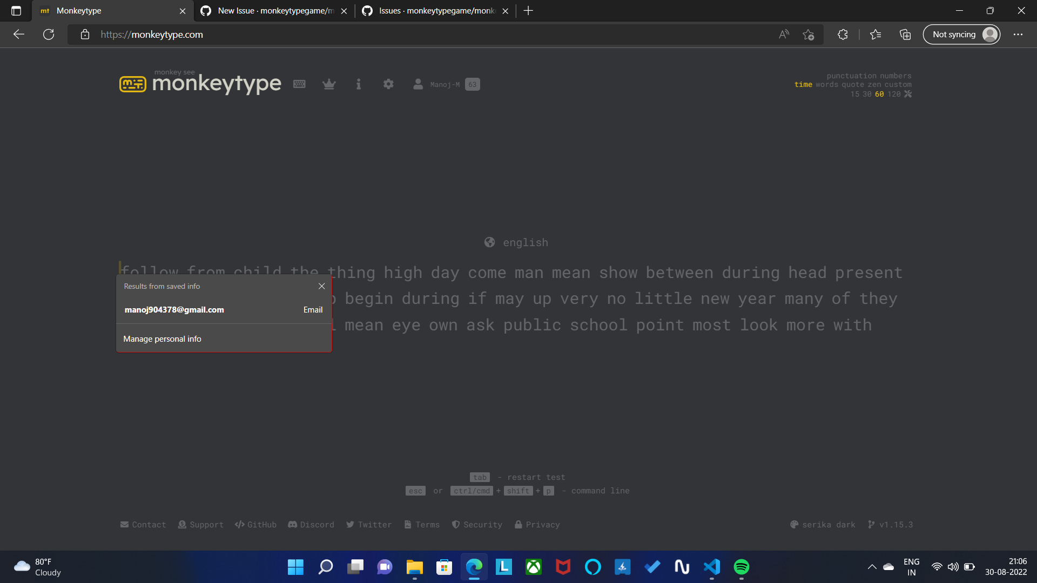Open the leaderboards crown icon
The height and width of the screenshot is (583, 1037).
click(329, 84)
